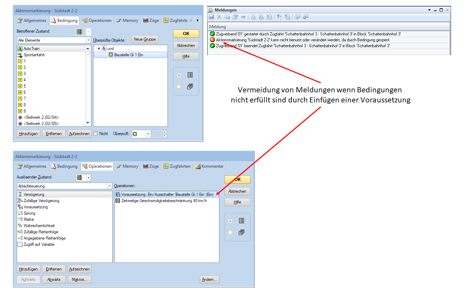
Task: Select the stacked pages radio button in Operationen dialog
Action: click(x=230, y=233)
